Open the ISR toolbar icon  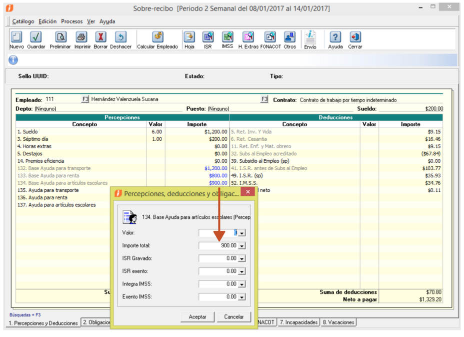coord(207,38)
